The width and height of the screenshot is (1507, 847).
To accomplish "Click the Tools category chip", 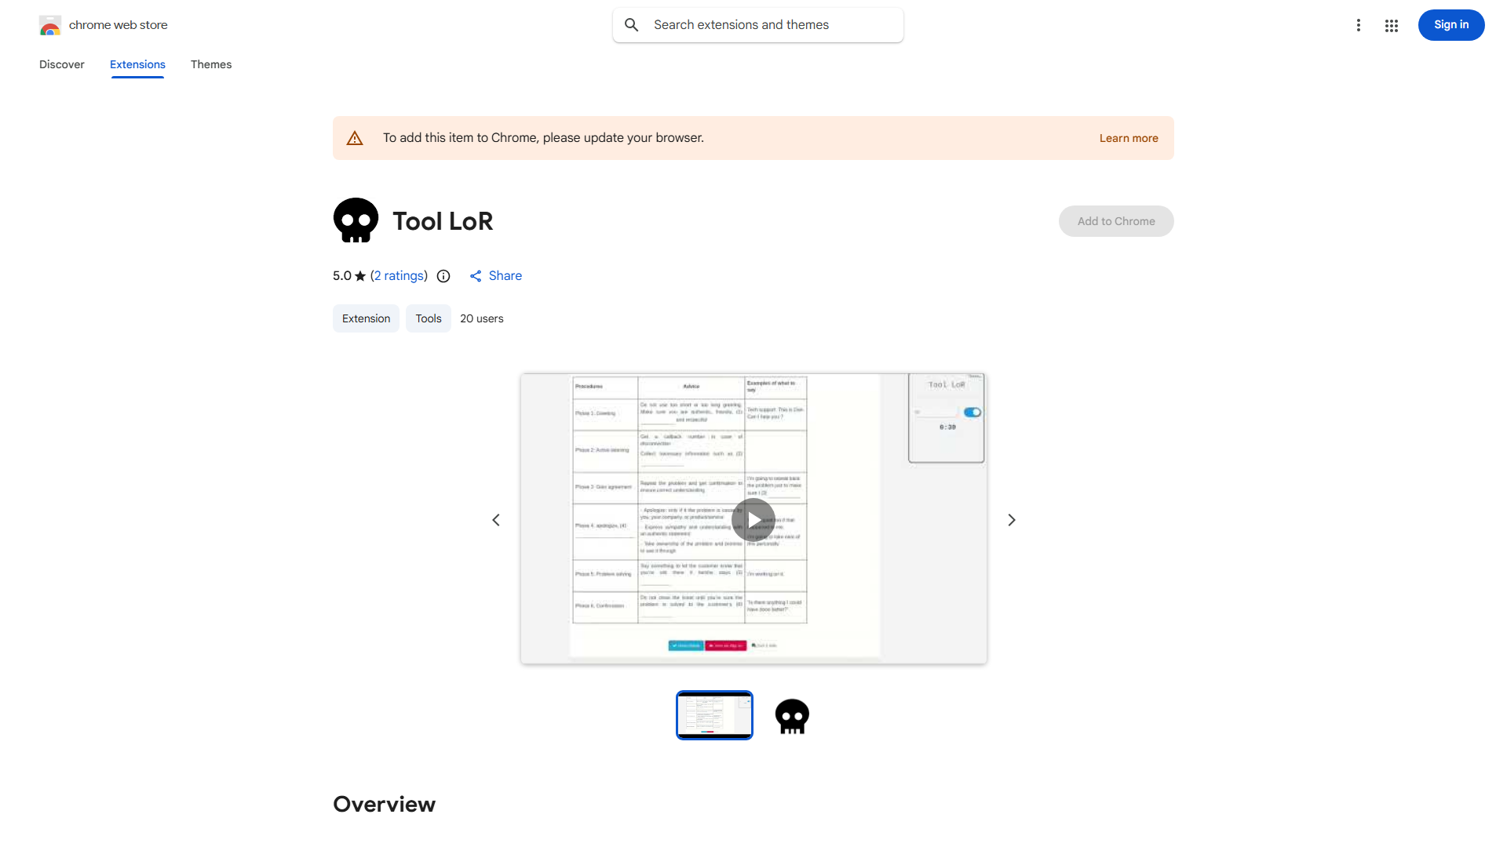I will coord(429,318).
